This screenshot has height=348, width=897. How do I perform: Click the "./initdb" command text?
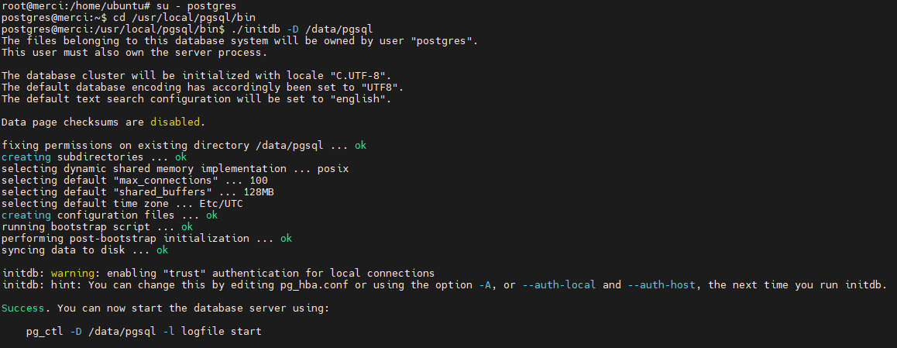(x=256, y=29)
